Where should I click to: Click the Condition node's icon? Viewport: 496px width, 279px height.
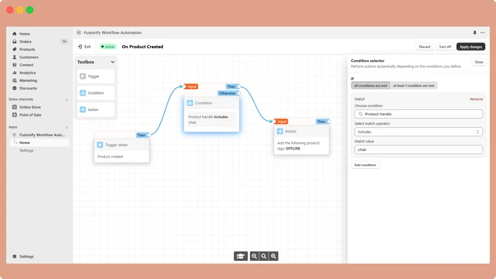[190, 103]
